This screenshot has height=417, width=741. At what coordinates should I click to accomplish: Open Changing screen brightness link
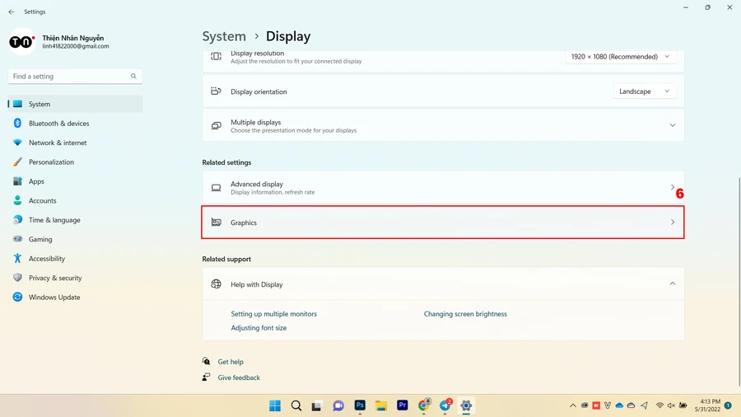tap(465, 314)
